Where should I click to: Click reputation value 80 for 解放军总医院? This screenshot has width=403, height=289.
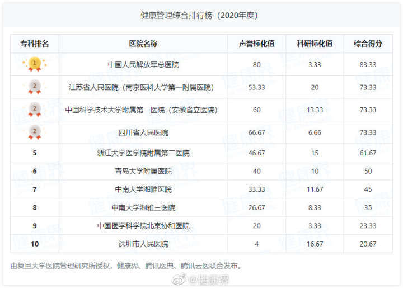pos(256,64)
